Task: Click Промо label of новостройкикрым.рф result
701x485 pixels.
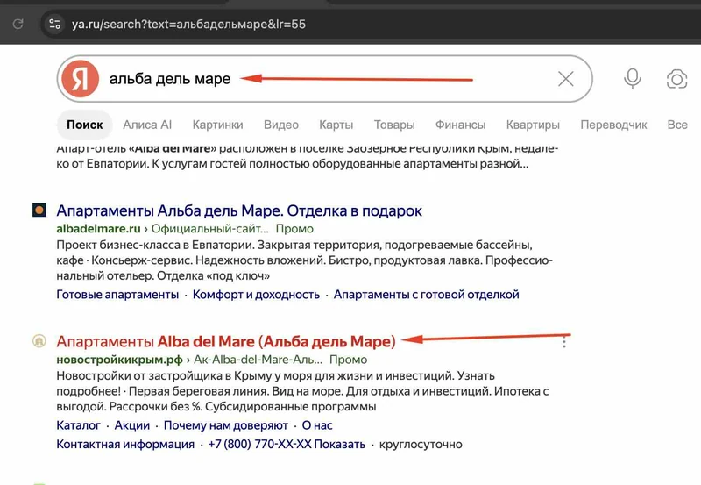Action: pos(348,360)
